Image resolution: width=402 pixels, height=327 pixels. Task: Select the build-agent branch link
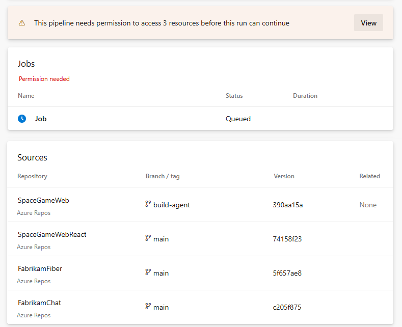point(172,205)
